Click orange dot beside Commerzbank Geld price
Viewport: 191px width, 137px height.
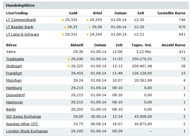63,20
